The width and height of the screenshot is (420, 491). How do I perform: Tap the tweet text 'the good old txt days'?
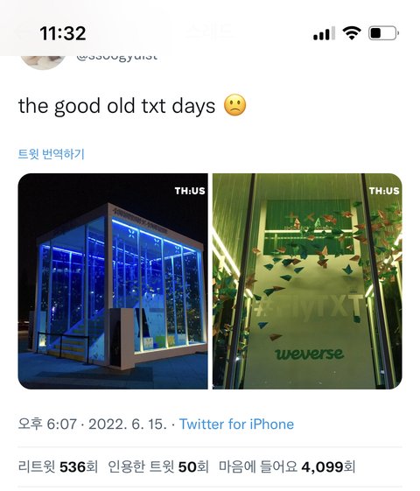[x=116, y=106]
